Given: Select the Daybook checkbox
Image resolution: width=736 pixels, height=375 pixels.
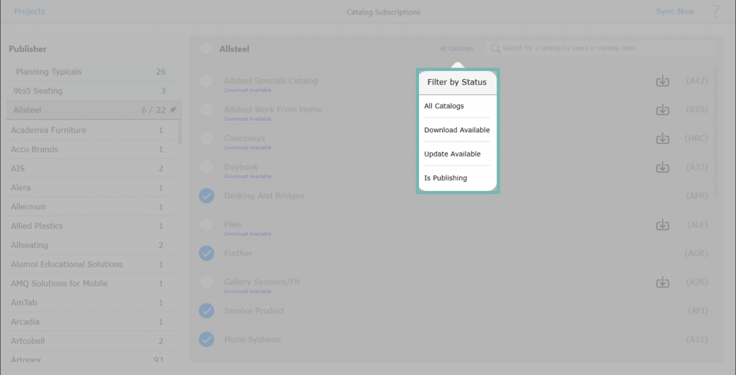Looking at the screenshot, I should pos(206,167).
